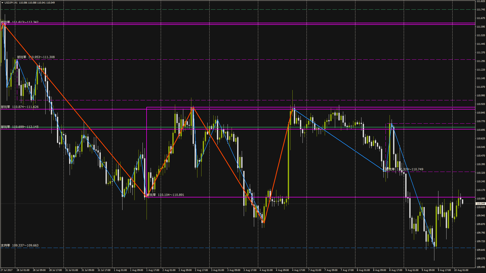This screenshot has width=486, height=273.
Task: Click time axis label 8 Aug 17:00
Action: pos(396,270)
